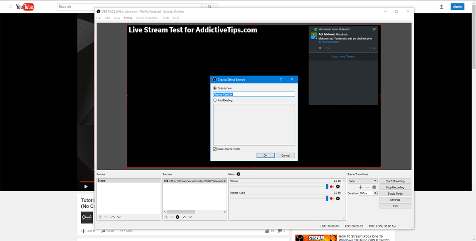This screenshot has height=241, width=476.
Task: Like the YouTube video thumbs up
Action: [267, 231]
